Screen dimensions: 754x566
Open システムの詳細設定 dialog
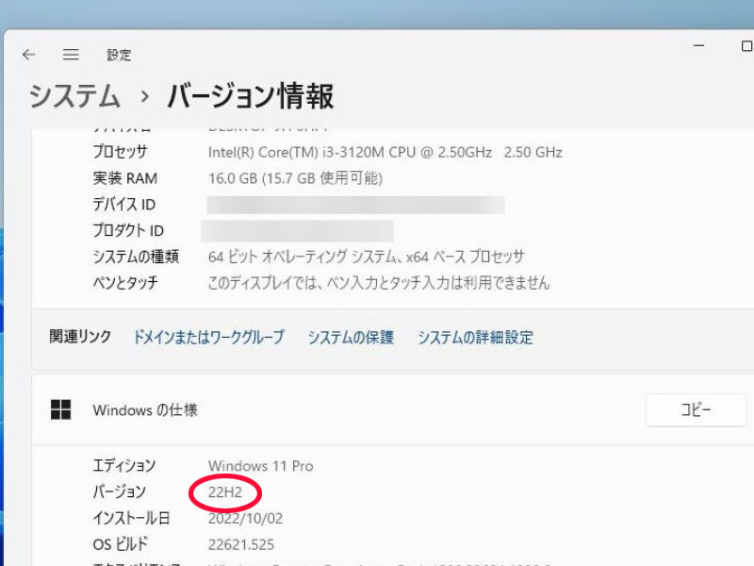473,337
